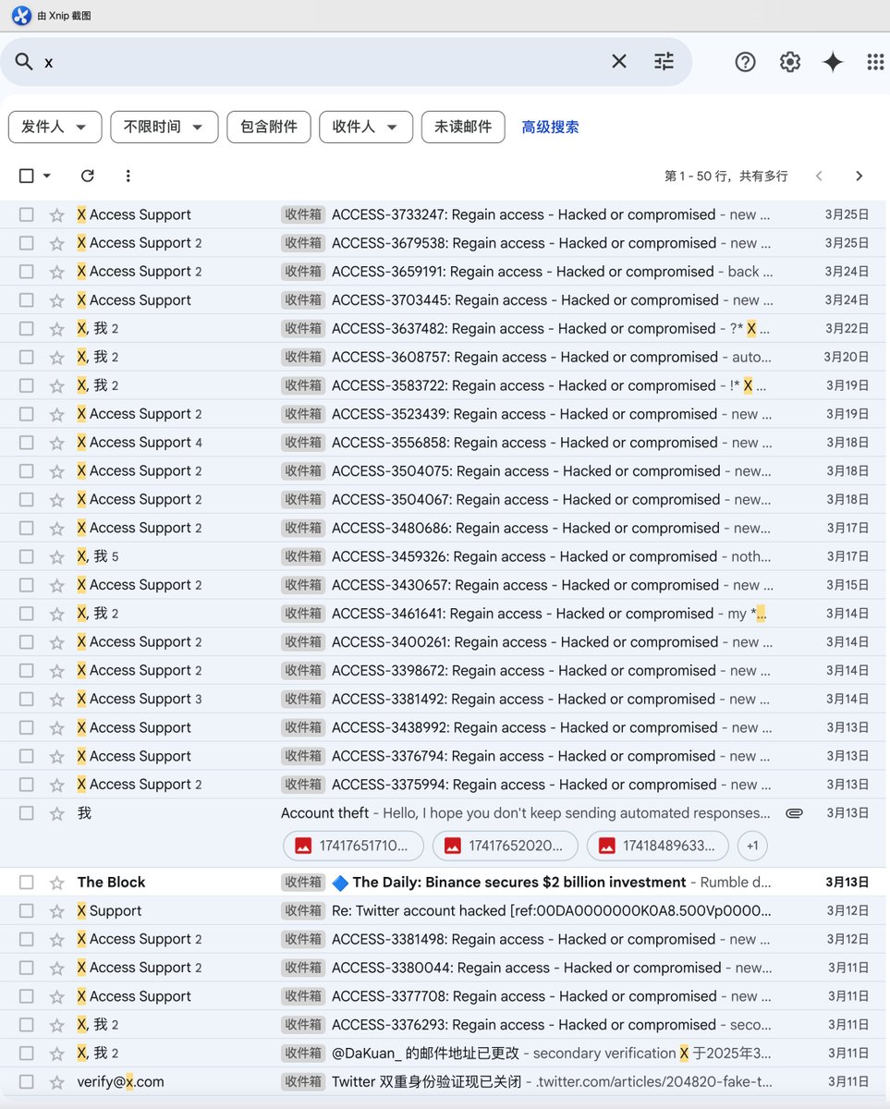Click the Xnip app icon in the title bar
This screenshot has height=1109, width=890.
click(21, 15)
